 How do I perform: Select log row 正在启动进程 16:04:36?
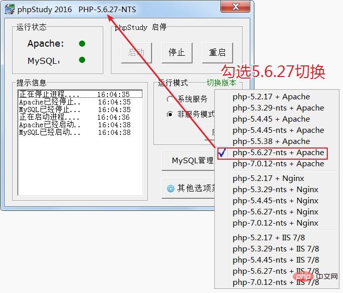click(x=80, y=117)
